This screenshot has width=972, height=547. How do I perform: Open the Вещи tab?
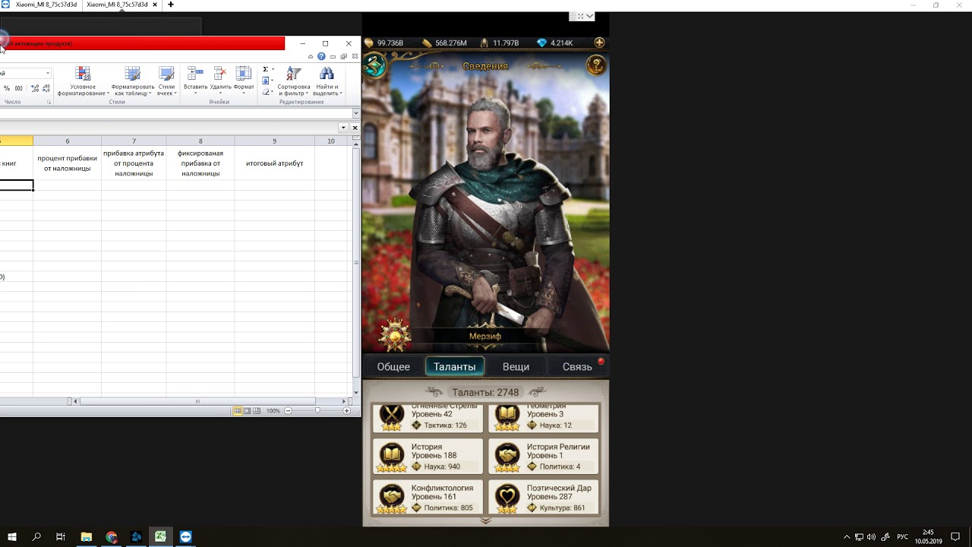[516, 366]
